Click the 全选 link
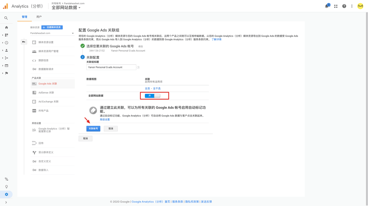Viewport: 368px width, 206px height. coord(147,88)
